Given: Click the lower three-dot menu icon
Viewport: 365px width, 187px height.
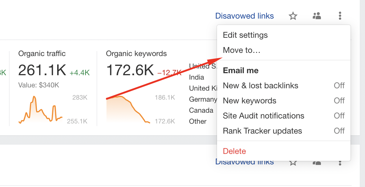Looking at the screenshot, I should pyautogui.click(x=340, y=163).
